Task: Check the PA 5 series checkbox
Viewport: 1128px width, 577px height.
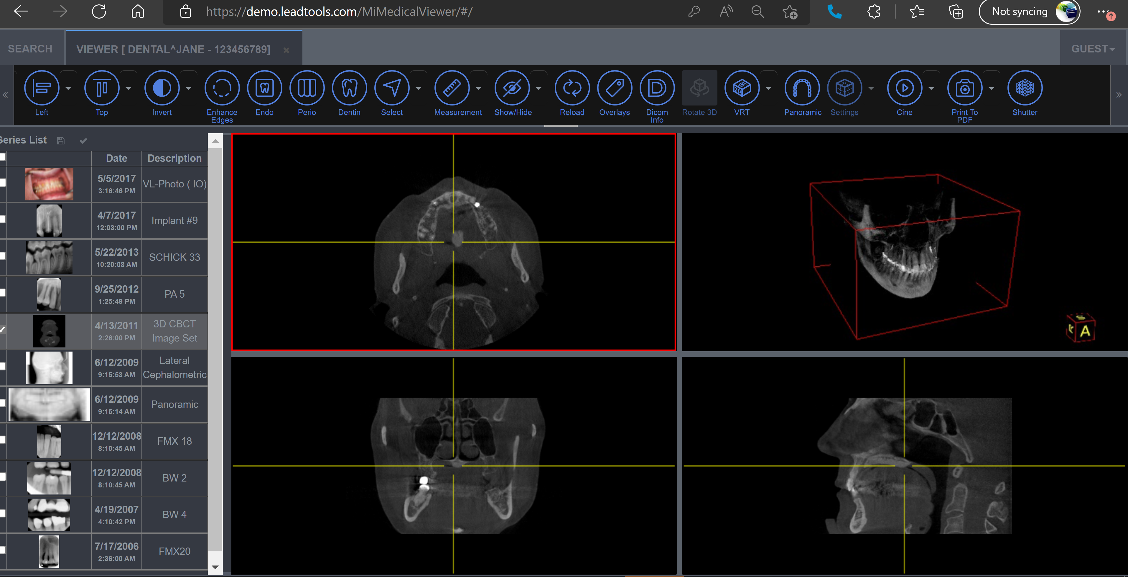Action: tap(2, 293)
